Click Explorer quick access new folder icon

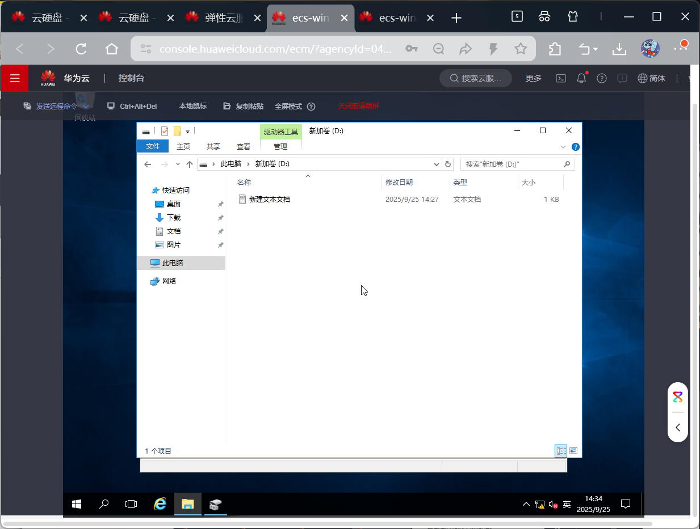pos(177,131)
